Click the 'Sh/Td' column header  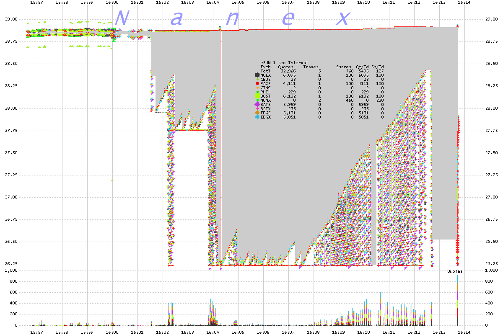coord(378,67)
